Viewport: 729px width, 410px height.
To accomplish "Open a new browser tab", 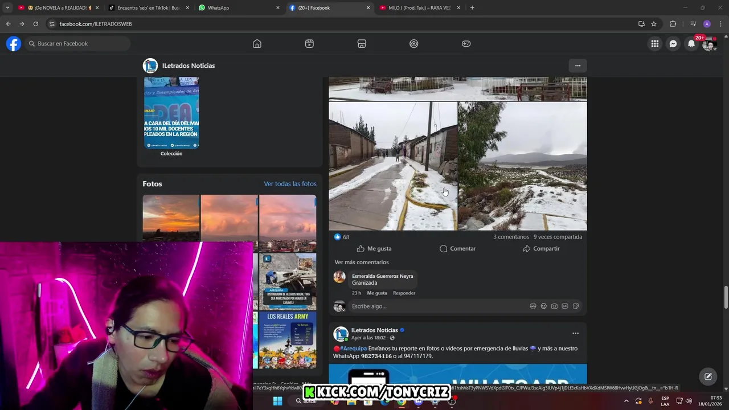I will (472, 8).
